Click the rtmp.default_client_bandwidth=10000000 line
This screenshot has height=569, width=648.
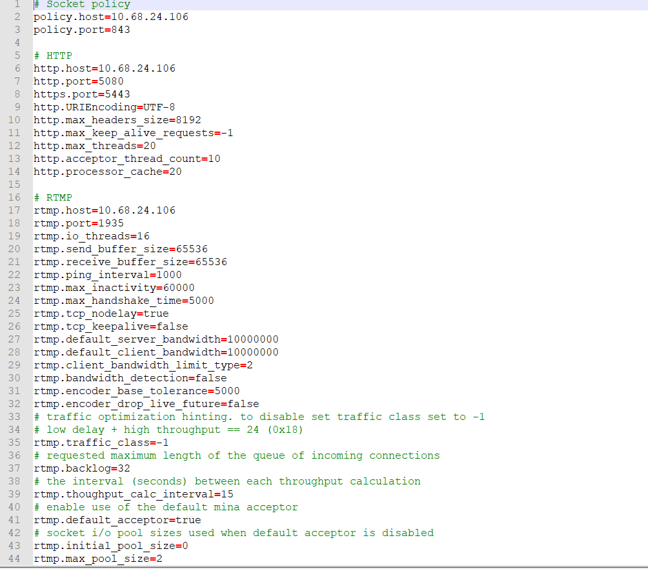pyautogui.click(x=156, y=352)
